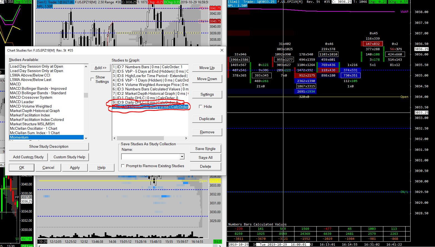Confirm the dialog with OK
This screenshot has width=435, height=247.
click(22, 167)
